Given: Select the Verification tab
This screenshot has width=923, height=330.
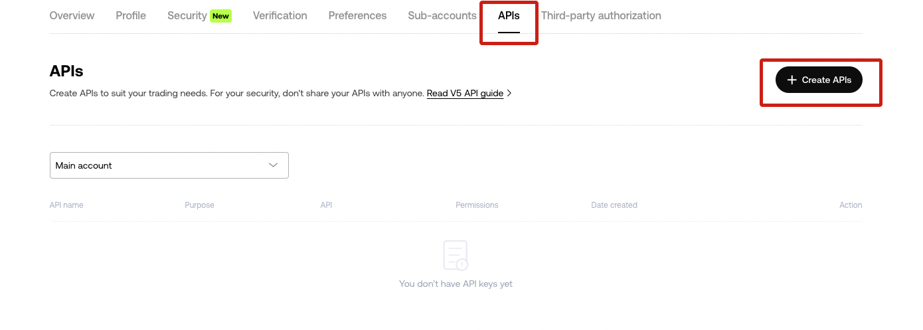Looking at the screenshot, I should 280,15.
